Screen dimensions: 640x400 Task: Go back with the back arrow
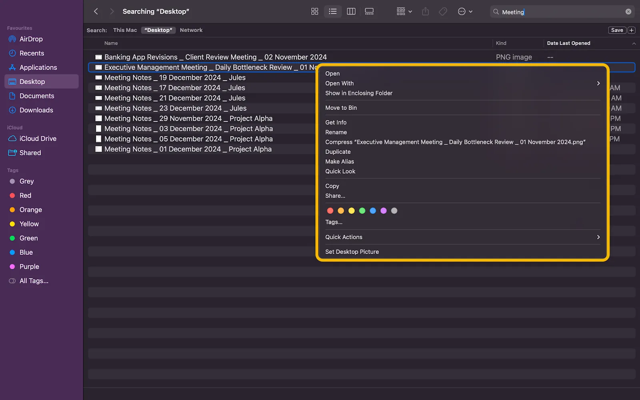96,12
